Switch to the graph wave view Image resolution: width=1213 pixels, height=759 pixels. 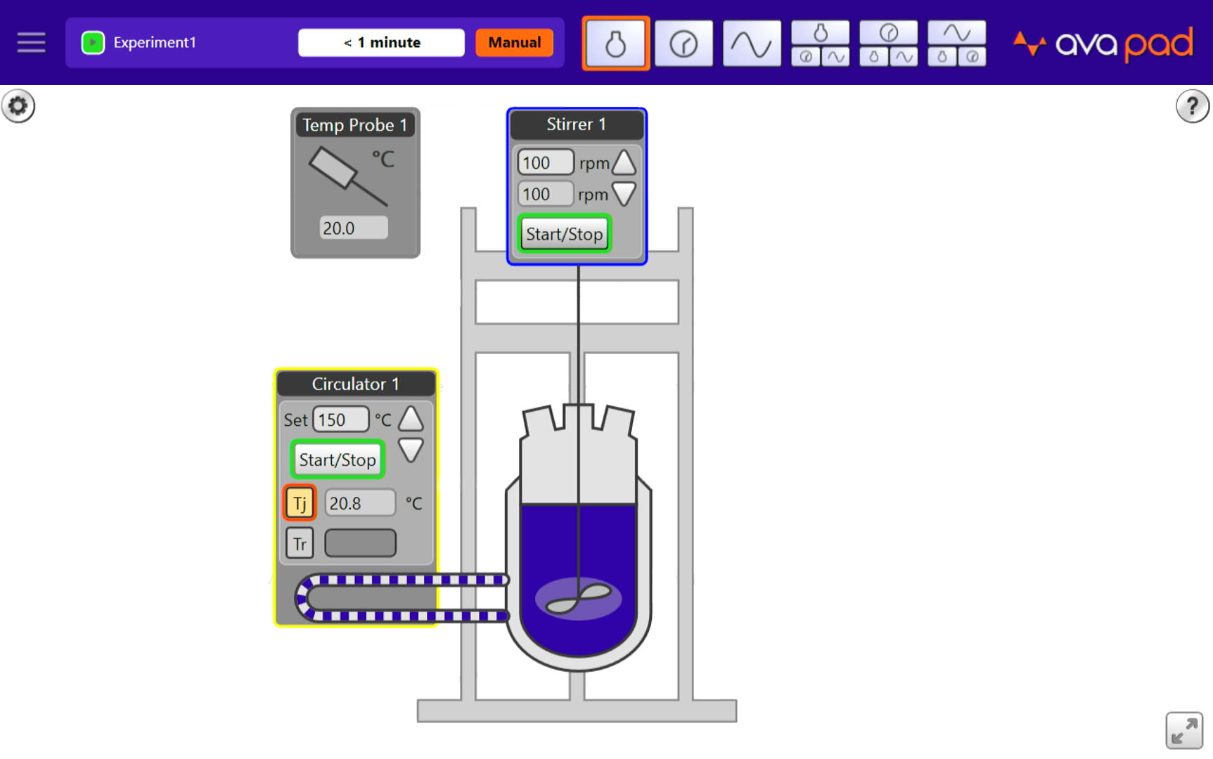(x=752, y=44)
